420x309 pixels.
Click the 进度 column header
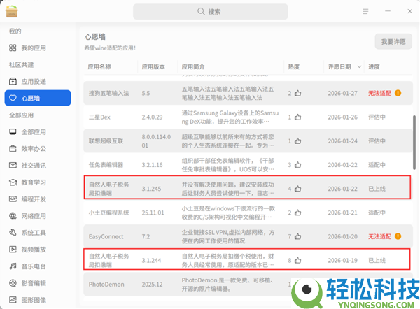[374, 66]
